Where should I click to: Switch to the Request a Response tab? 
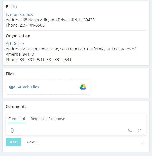[48, 119]
